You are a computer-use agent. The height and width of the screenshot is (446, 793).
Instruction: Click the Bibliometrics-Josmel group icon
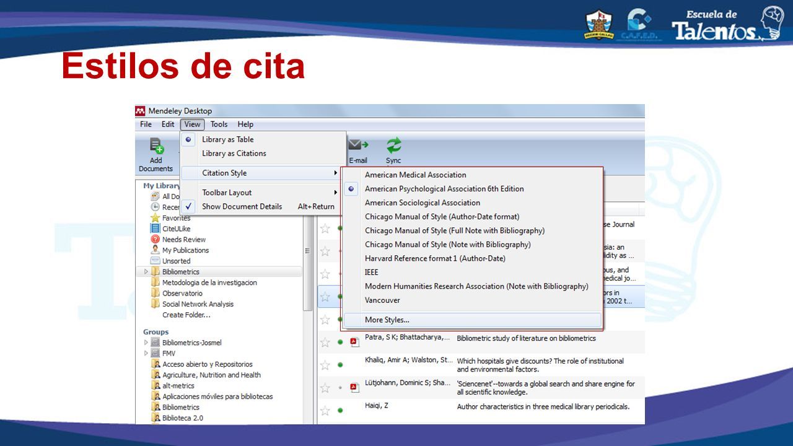coord(156,343)
